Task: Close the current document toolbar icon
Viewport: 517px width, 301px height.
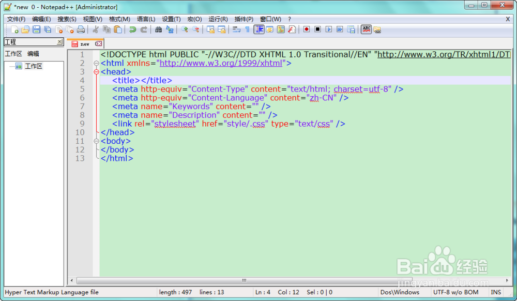Action: point(59,29)
